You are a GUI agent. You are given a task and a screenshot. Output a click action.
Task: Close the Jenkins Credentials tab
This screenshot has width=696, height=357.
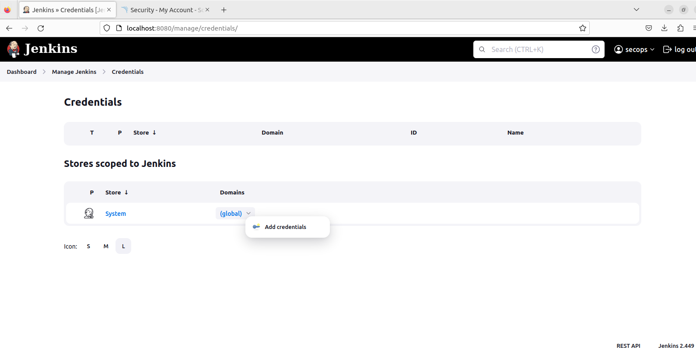point(109,10)
